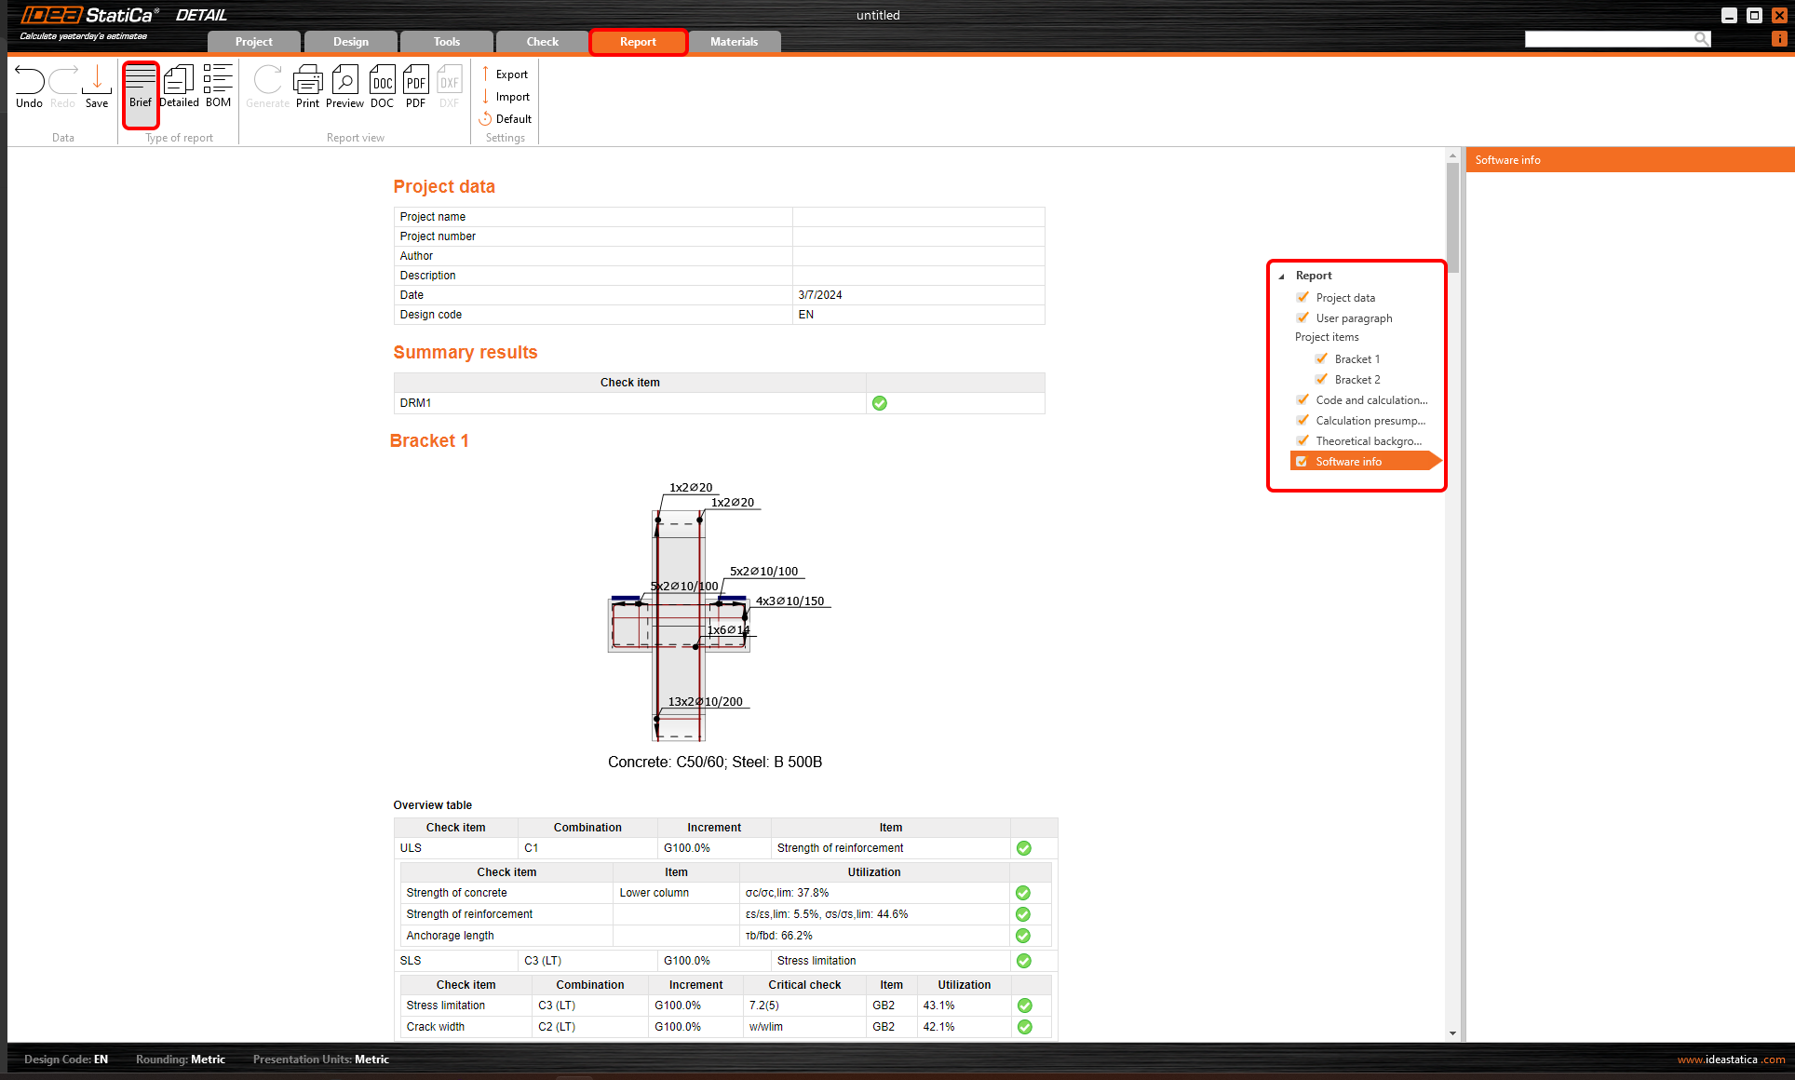This screenshot has height=1080, width=1795.
Task: Click the top-right search field
Action: click(1608, 39)
